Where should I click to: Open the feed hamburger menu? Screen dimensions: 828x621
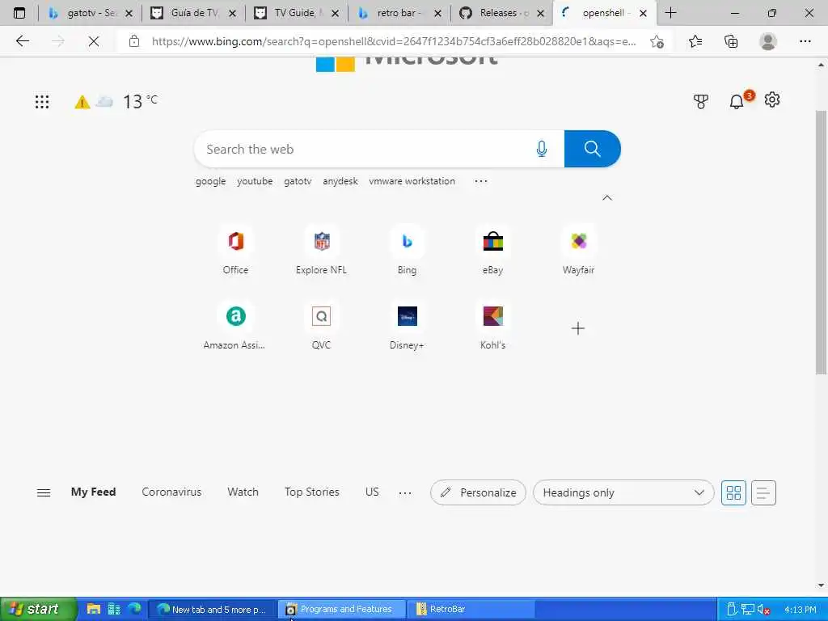(x=44, y=492)
